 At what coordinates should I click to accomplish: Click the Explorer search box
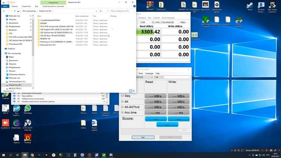(120, 11)
